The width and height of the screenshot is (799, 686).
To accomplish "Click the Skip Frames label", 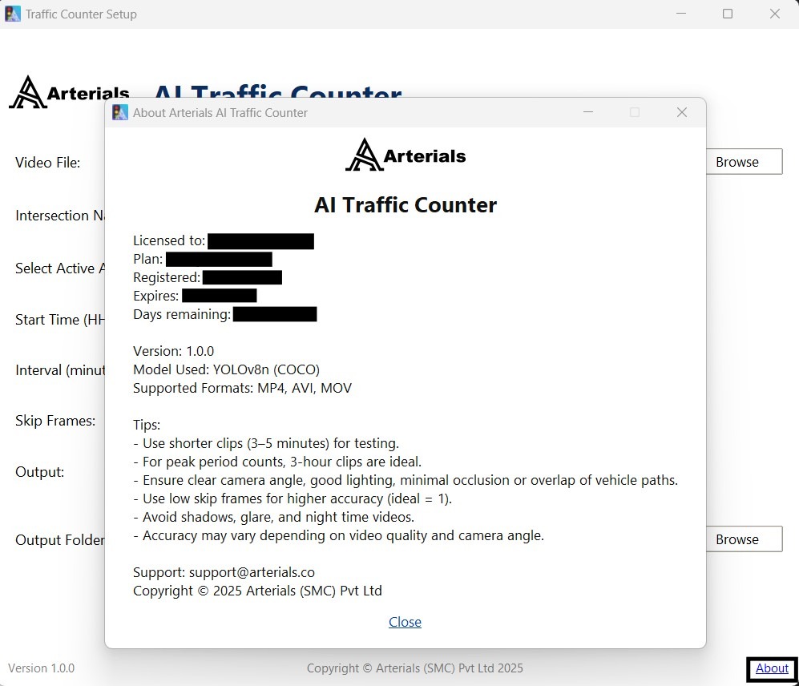I will (55, 421).
